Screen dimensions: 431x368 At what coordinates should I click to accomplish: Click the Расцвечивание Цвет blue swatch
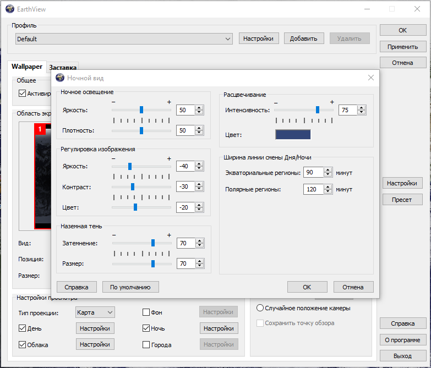tap(293, 135)
